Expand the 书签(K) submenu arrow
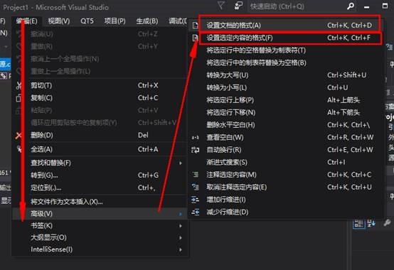 181,226
